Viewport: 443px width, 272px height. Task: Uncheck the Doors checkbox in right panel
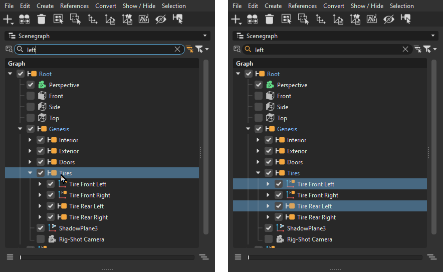coord(269,162)
